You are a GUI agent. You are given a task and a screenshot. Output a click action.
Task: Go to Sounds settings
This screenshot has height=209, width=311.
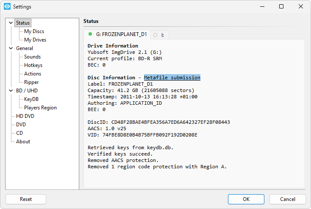pyautogui.click(x=32, y=57)
